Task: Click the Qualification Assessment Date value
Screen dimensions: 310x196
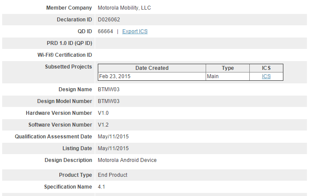Action: (113, 137)
